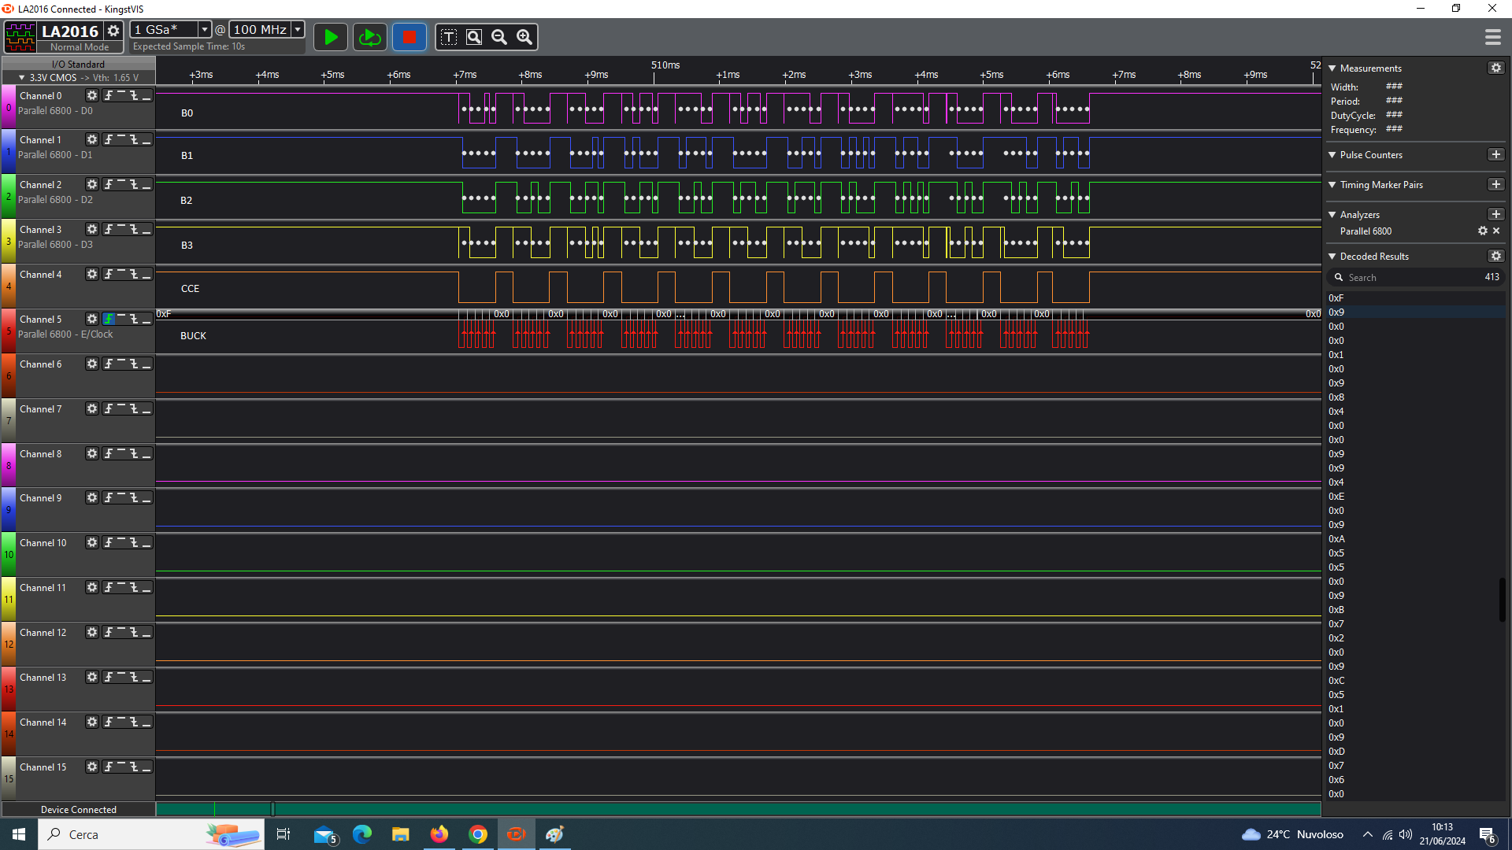
Task: Open Channel 10 settings gear
Action: (x=92, y=542)
